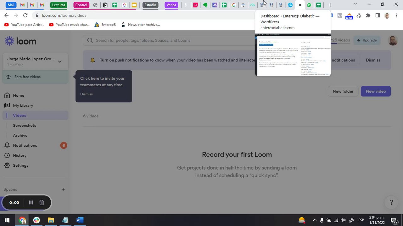Go back in browser
The width and height of the screenshot is (403, 226).
click(7, 15)
